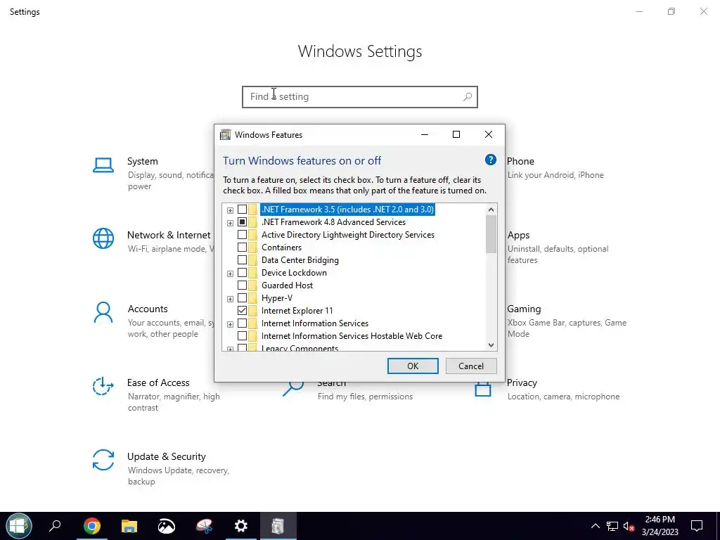The height and width of the screenshot is (540, 720).
Task: Expand .NET Framework 4.8 Advanced Services node
Action: pyautogui.click(x=230, y=223)
